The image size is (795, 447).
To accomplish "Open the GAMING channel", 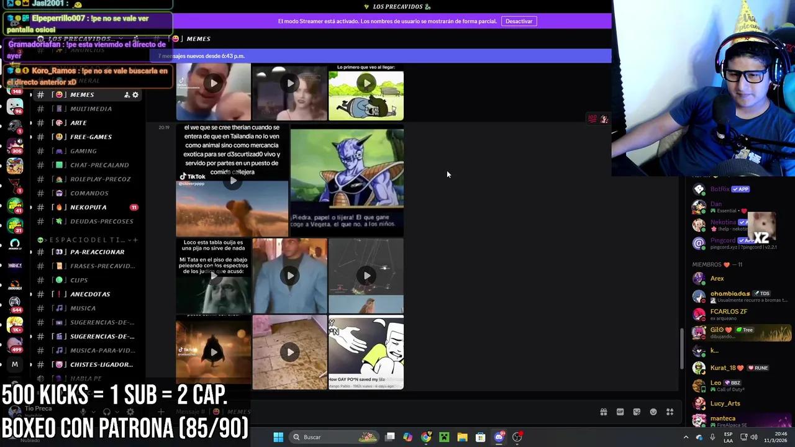I will pos(87,151).
